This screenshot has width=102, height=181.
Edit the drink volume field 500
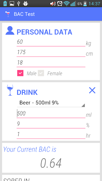pos(51,114)
